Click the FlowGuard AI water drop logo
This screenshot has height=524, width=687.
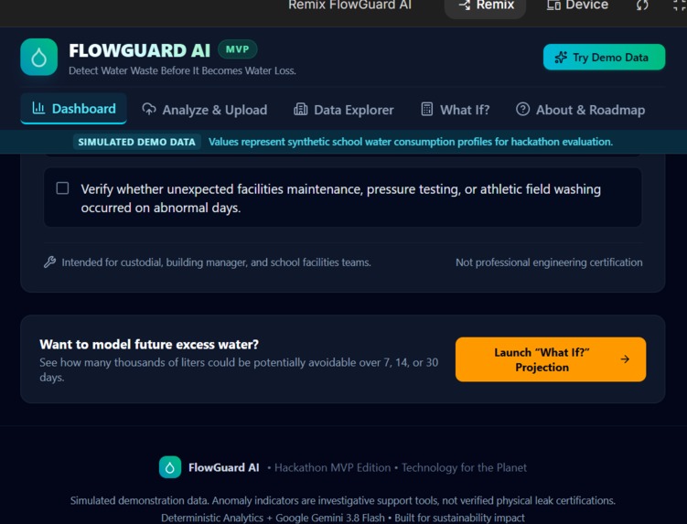pyautogui.click(x=39, y=57)
